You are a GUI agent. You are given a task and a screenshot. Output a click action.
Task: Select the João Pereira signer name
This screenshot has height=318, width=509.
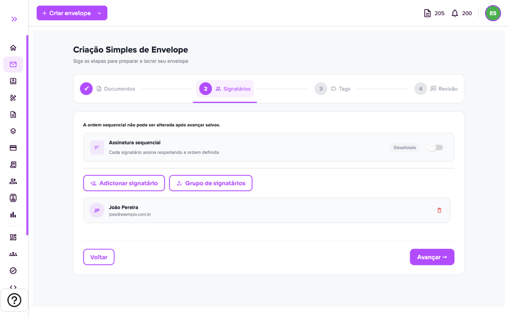click(123, 207)
